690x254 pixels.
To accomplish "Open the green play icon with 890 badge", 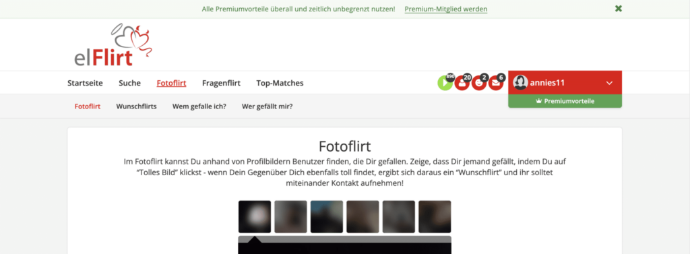I will (445, 83).
